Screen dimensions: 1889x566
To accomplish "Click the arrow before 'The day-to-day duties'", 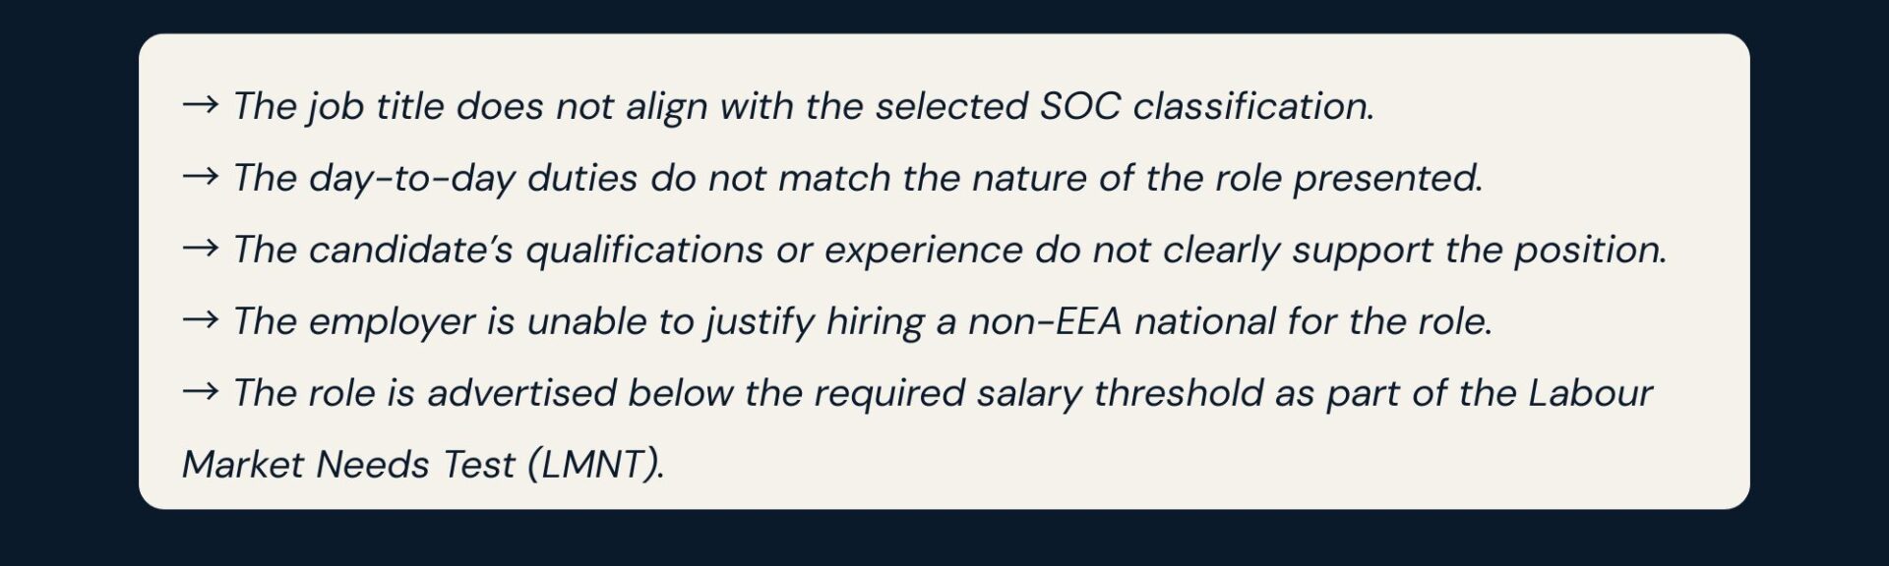I will tap(200, 177).
